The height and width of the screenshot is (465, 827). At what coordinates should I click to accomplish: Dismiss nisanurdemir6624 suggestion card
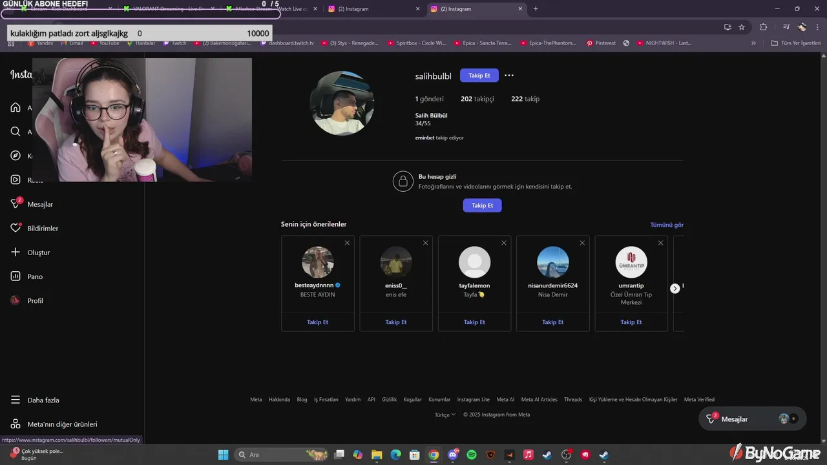click(x=582, y=243)
